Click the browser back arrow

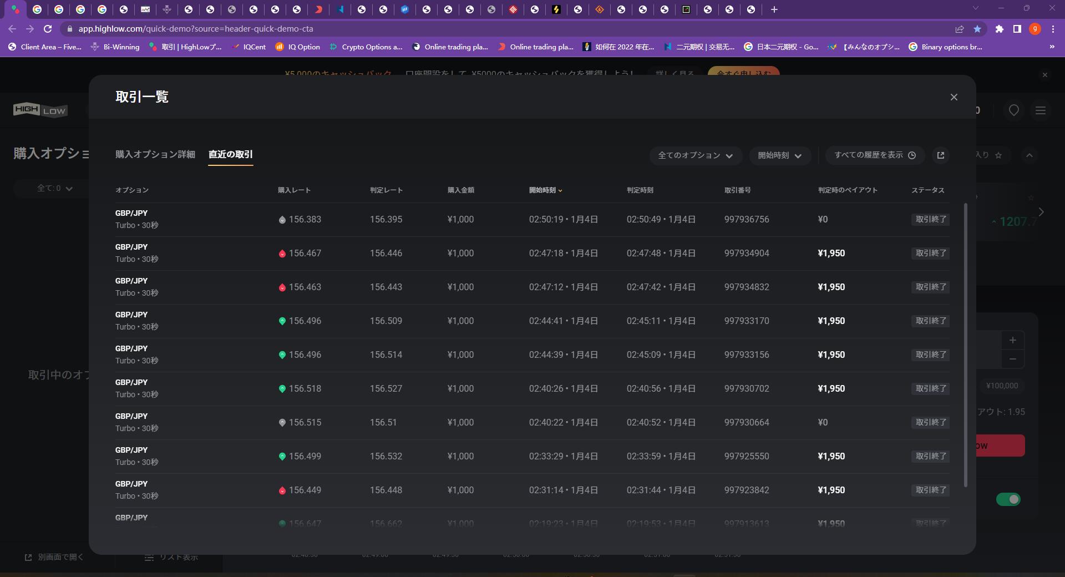(12, 29)
